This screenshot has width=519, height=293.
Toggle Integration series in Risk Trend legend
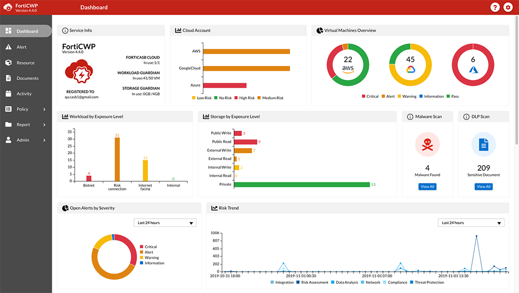[x=282, y=283]
